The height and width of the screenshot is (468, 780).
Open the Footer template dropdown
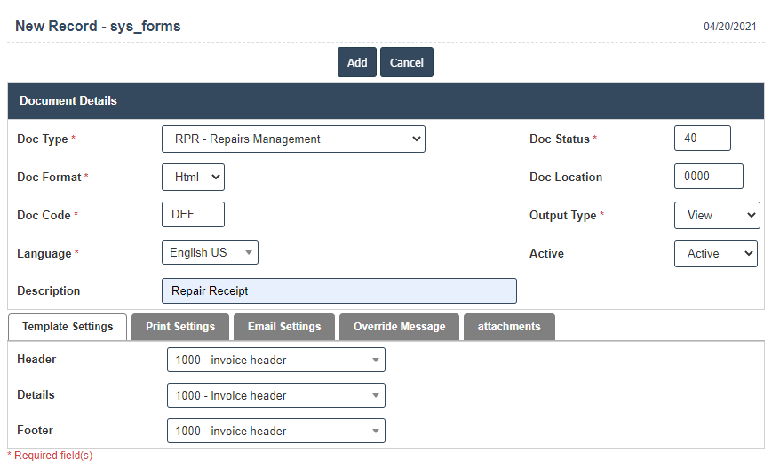(x=275, y=431)
